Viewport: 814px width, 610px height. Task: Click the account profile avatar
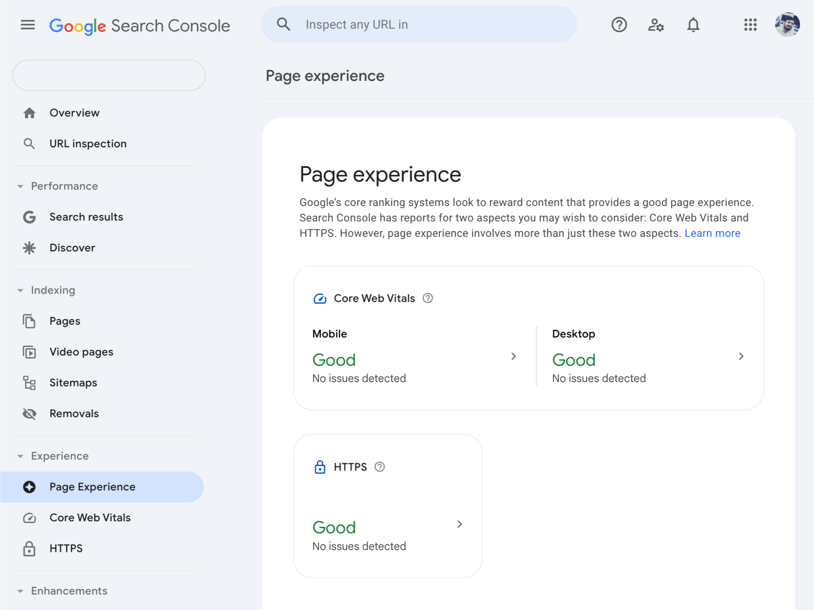pos(787,25)
